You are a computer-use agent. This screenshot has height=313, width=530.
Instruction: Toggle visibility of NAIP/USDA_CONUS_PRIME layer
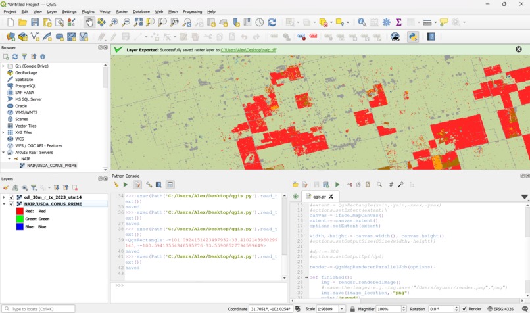(x=11, y=204)
